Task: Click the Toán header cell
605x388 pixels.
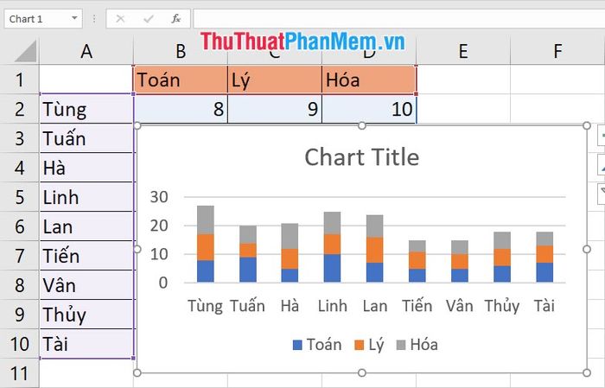Action: [x=181, y=80]
